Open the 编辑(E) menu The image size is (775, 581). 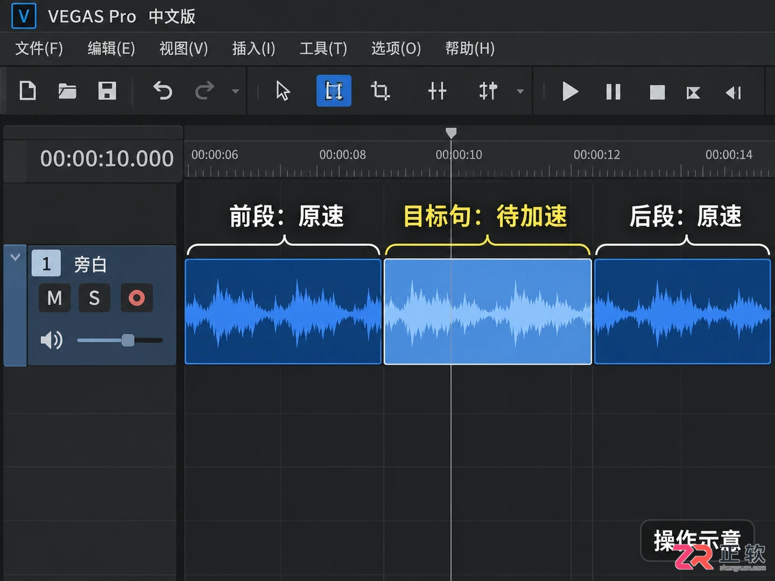click(x=111, y=48)
